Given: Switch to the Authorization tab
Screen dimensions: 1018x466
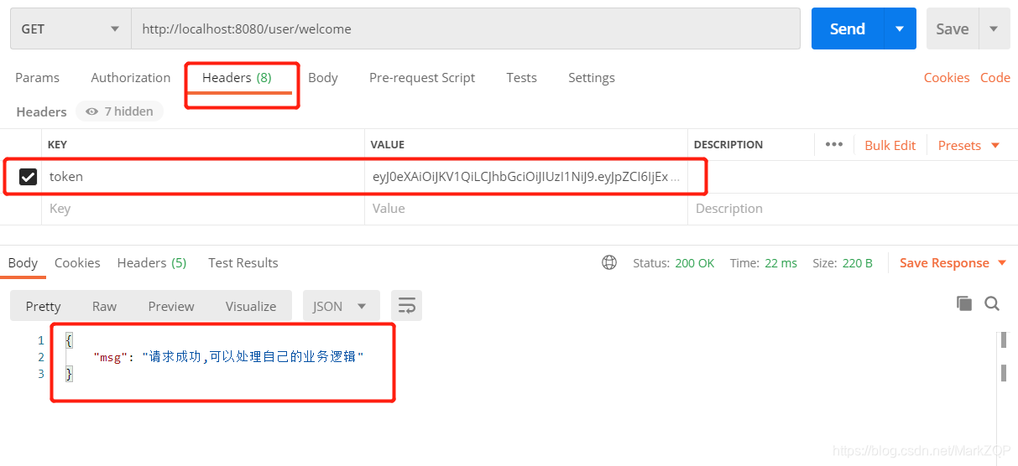Looking at the screenshot, I should point(131,77).
